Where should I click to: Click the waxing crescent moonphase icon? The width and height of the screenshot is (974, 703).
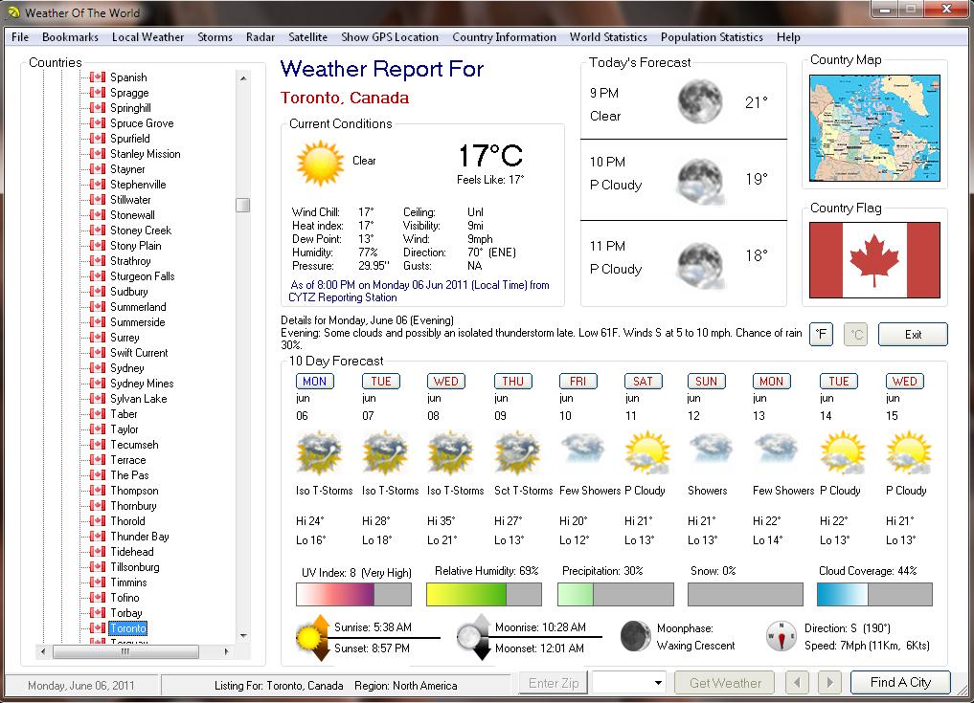tap(635, 636)
